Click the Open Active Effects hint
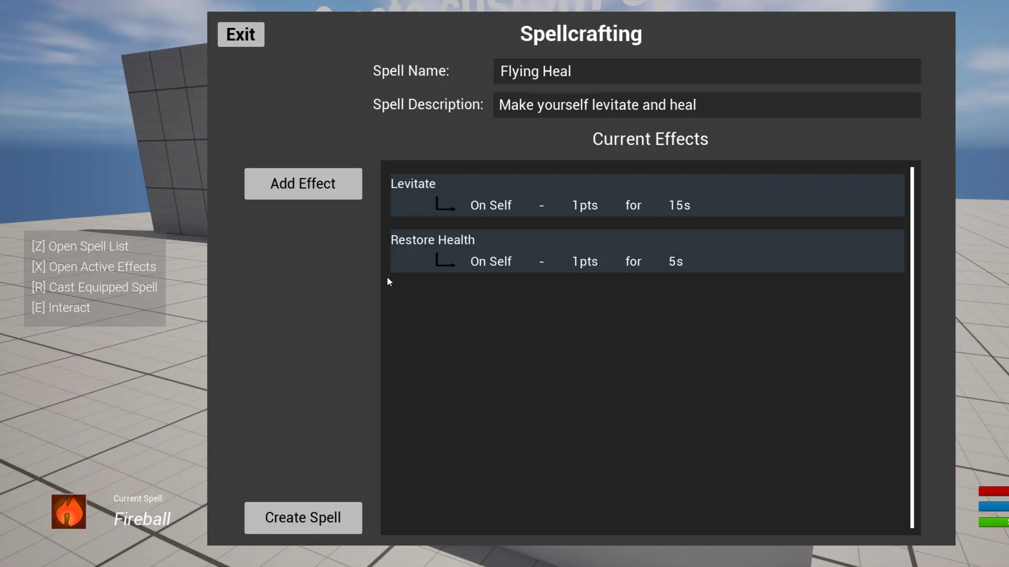The width and height of the screenshot is (1009, 567). (94, 267)
